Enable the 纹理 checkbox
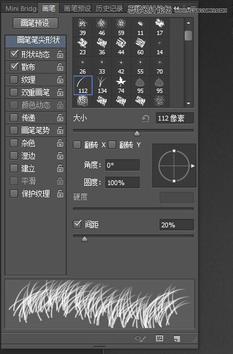The height and width of the screenshot is (354, 233). [14, 80]
